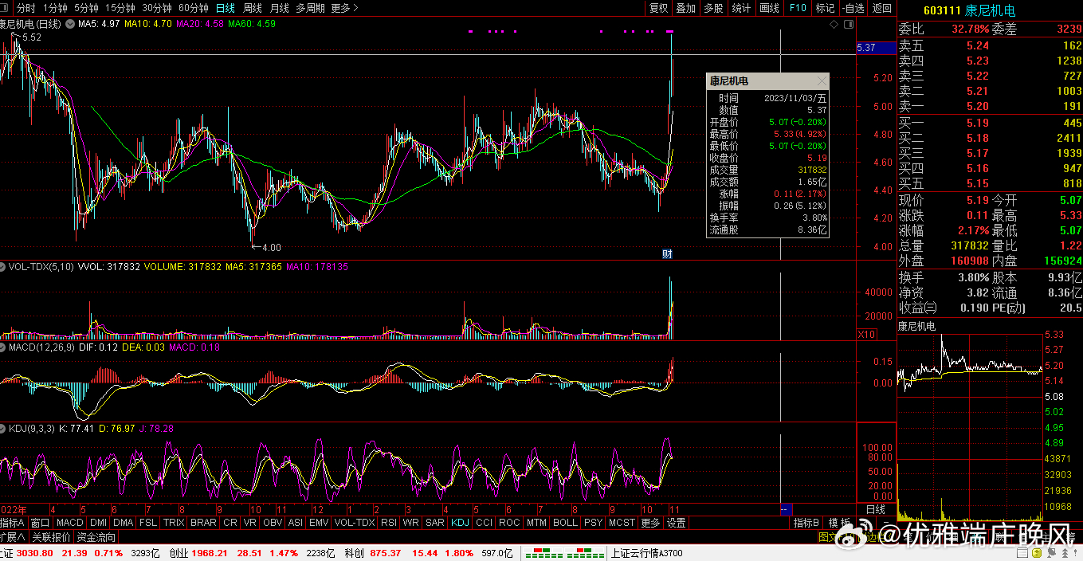1083x561 pixels.
Task: Select the CR indicator tab
Action: [230, 523]
